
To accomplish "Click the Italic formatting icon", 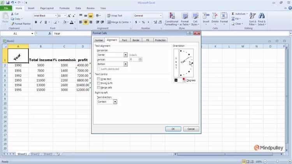I will pos(40,22).
